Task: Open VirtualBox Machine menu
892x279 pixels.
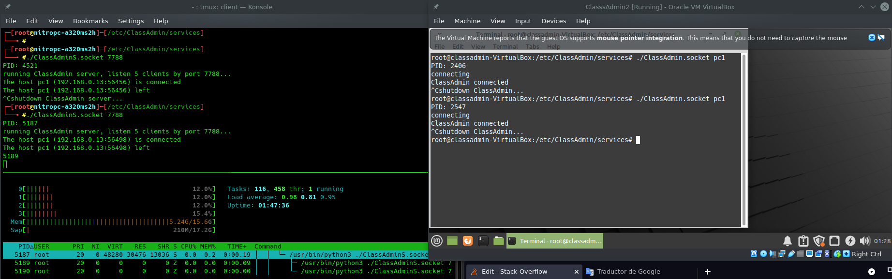Action: [x=467, y=21]
